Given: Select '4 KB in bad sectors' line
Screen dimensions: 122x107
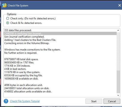Looking at the screenshot, I should click(x=15, y=69).
